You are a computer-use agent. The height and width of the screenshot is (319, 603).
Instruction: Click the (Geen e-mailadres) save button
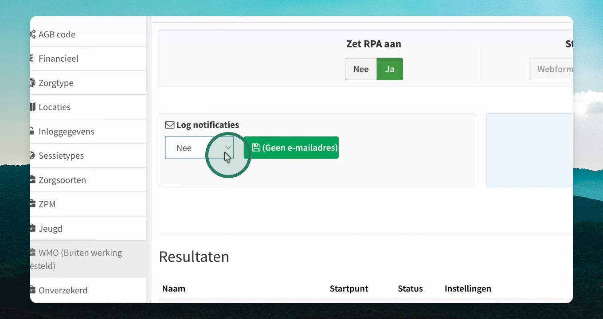point(291,148)
